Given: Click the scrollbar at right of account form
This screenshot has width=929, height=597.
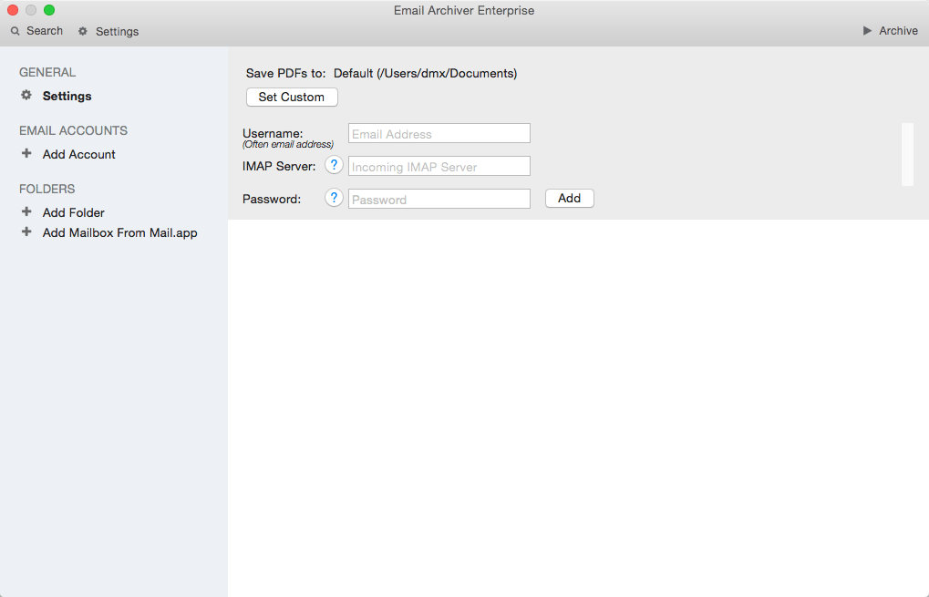Looking at the screenshot, I should point(907,154).
